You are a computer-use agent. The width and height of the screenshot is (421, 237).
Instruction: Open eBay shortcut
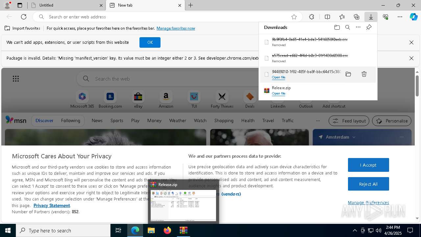pyautogui.click(x=138, y=100)
